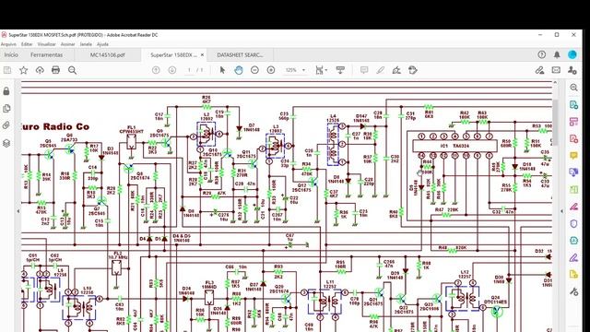Open the account profile avatar
Screen dimensions: 590x332
pyautogui.click(x=572, y=54)
